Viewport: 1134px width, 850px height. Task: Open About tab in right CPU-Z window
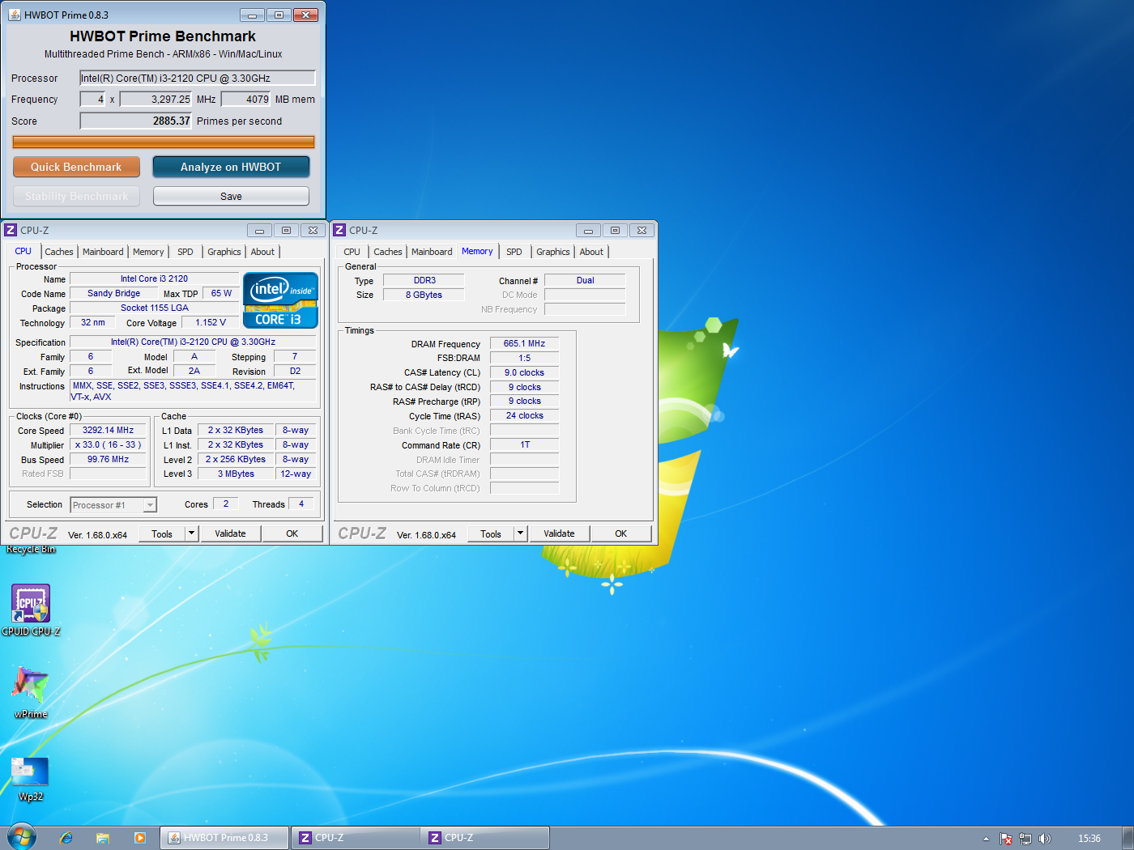(591, 252)
